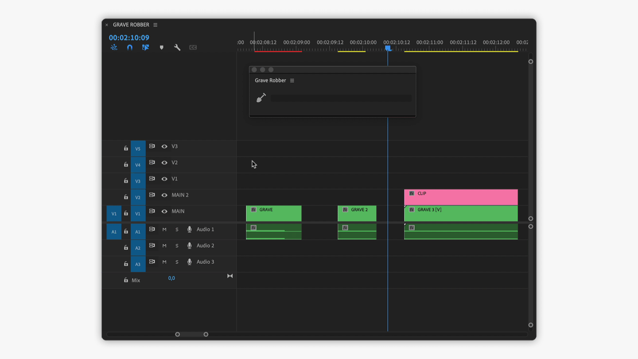The height and width of the screenshot is (359, 638).
Task: Add a marker with the marker icon
Action: pyautogui.click(x=162, y=47)
